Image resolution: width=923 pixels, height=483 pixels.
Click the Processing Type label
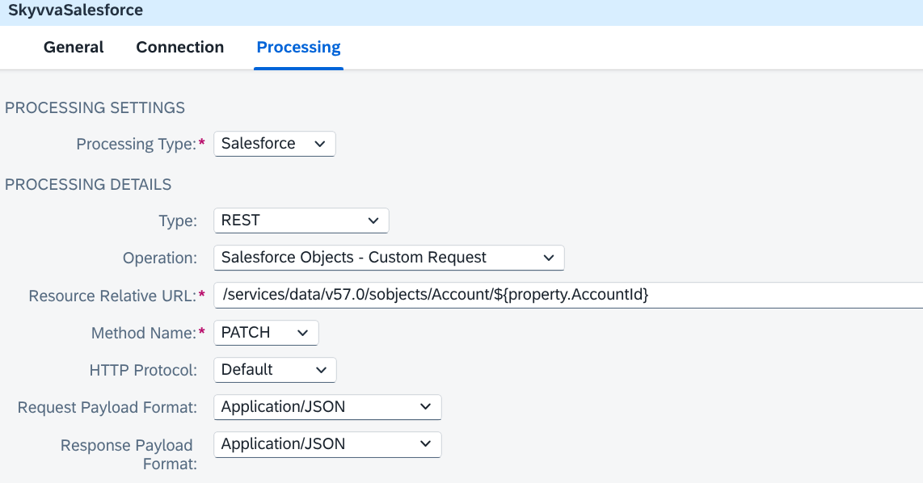137,144
